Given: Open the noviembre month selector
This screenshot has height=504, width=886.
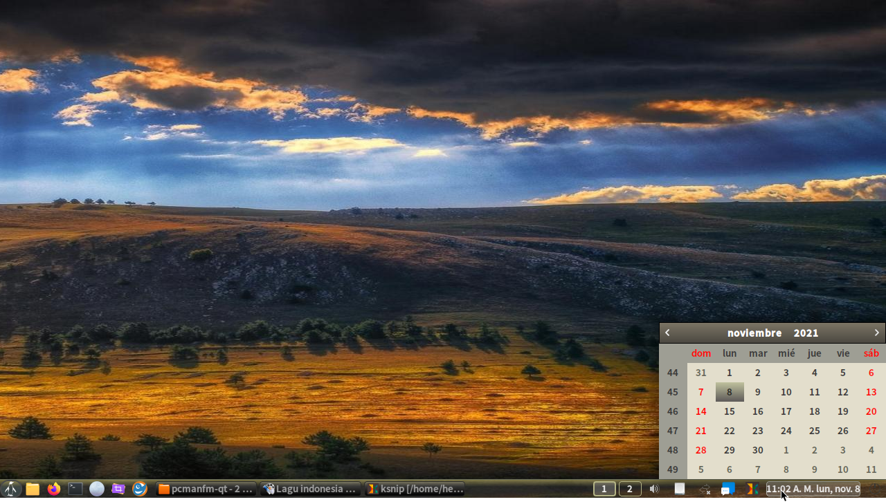Looking at the screenshot, I should coord(754,333).
